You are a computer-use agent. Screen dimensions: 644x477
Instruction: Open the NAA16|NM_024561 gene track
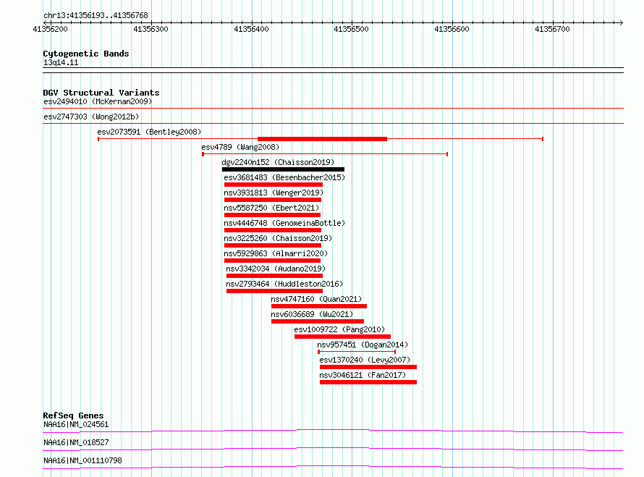(x=76, y=424)
